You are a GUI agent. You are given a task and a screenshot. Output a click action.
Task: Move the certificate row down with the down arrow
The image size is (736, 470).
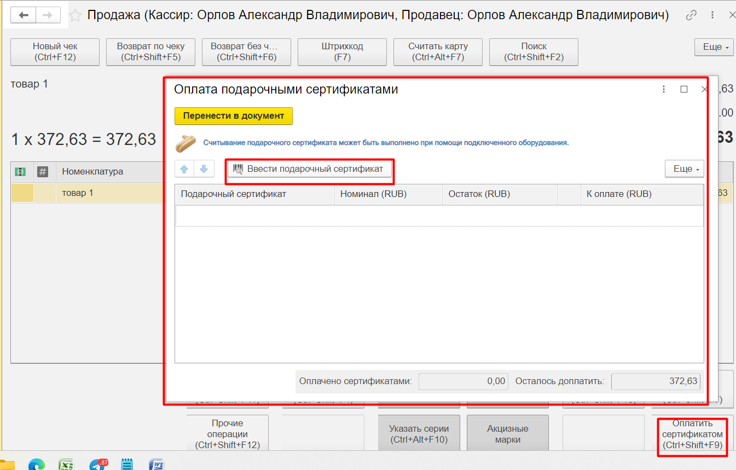(204, 169)
